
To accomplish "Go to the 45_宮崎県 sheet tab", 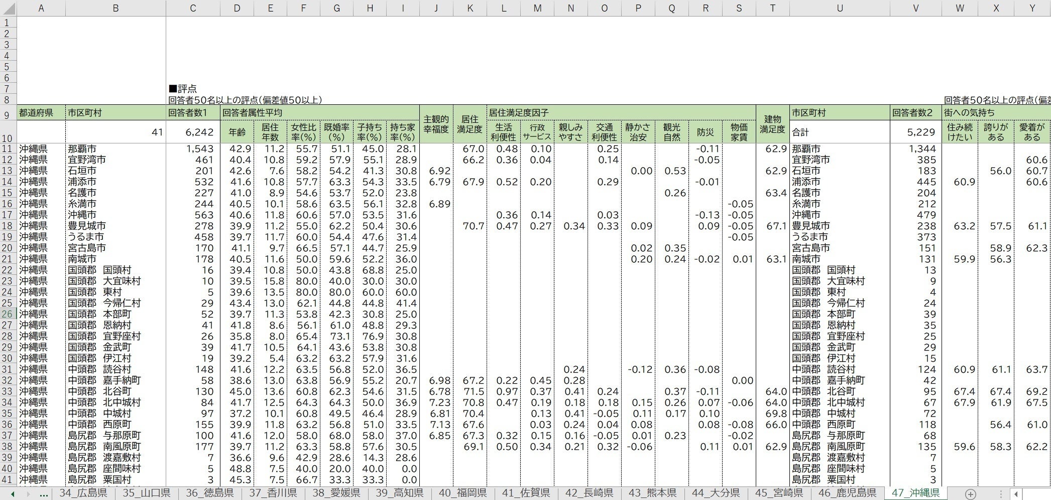I will point(779,493).
